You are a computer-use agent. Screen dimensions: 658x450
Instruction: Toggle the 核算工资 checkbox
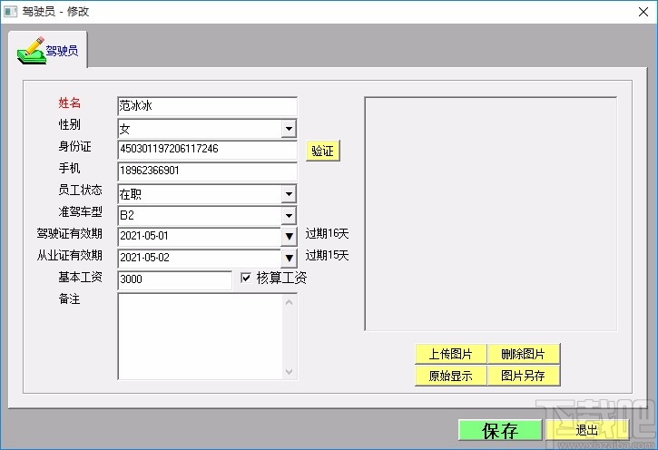246,278
